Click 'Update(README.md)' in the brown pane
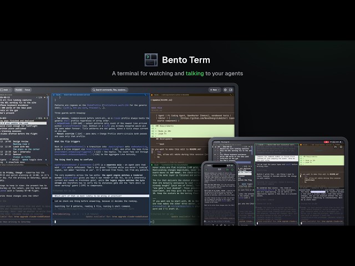 162,100
